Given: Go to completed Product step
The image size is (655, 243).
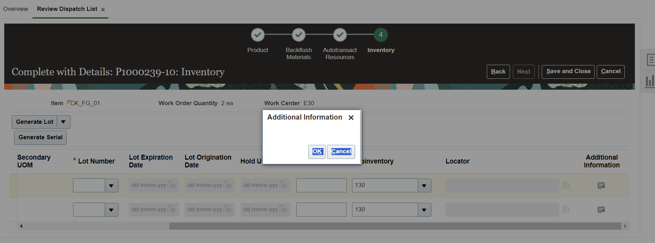Looking at the screenshot, I should point(258,35).
